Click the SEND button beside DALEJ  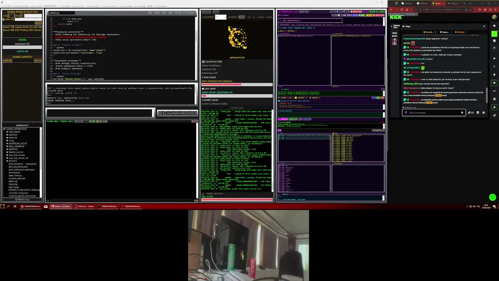pos(177,113)
